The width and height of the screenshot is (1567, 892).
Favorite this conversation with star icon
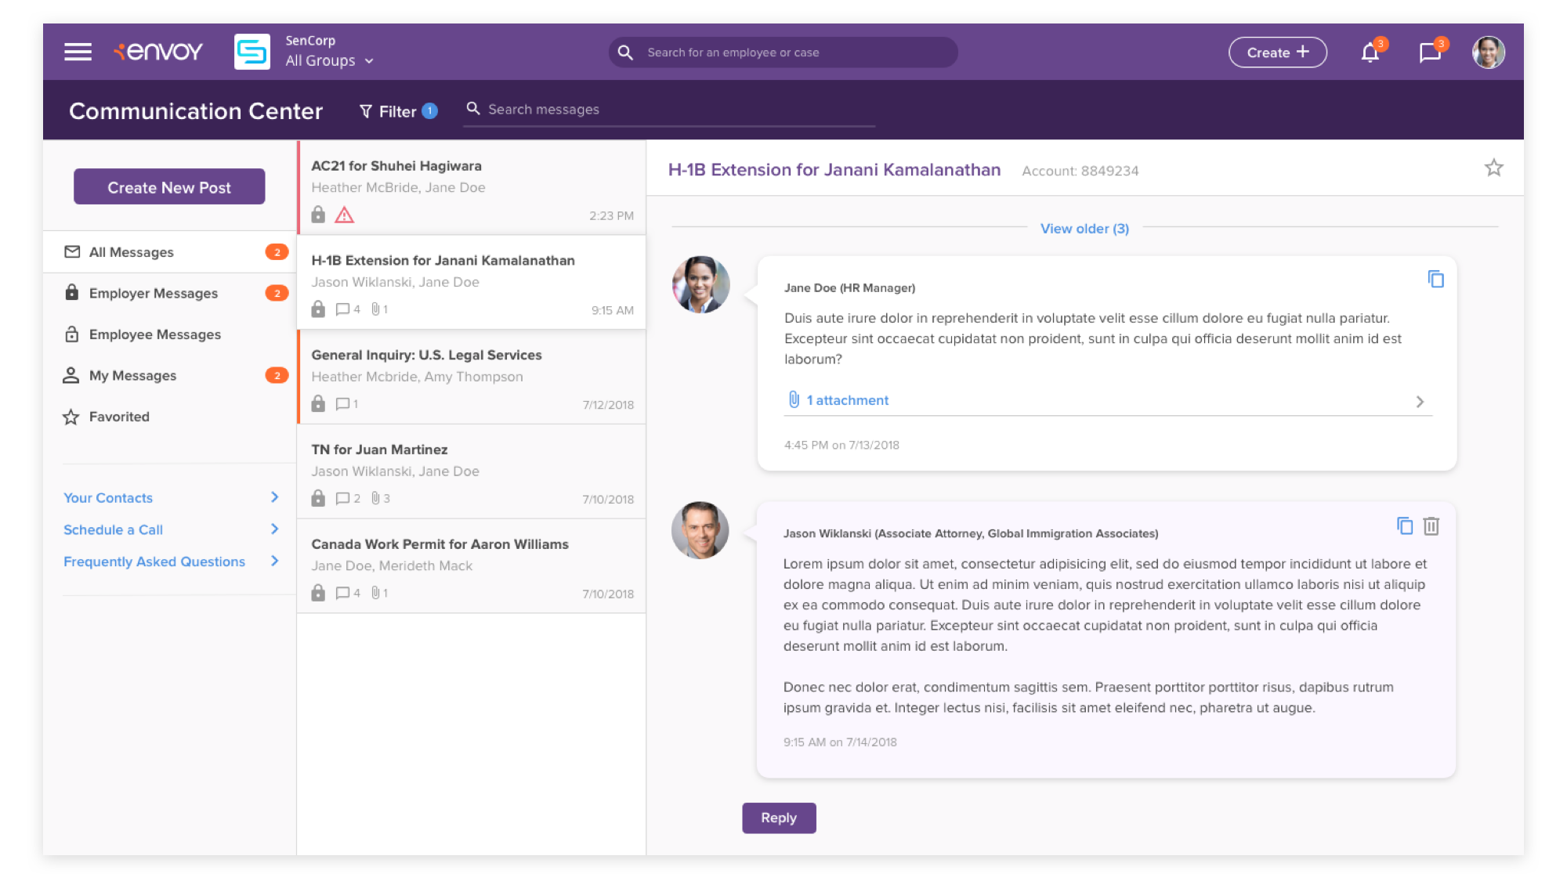(1494, 168)
